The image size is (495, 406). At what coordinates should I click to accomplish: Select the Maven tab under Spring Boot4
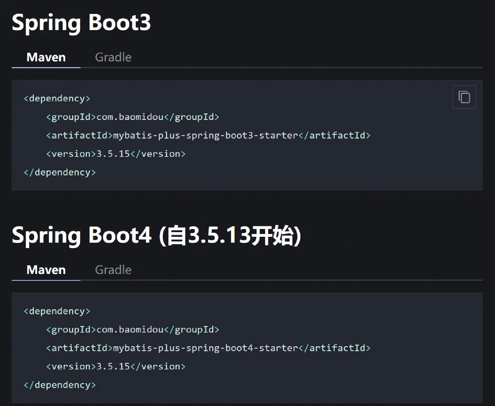(46, 270)
